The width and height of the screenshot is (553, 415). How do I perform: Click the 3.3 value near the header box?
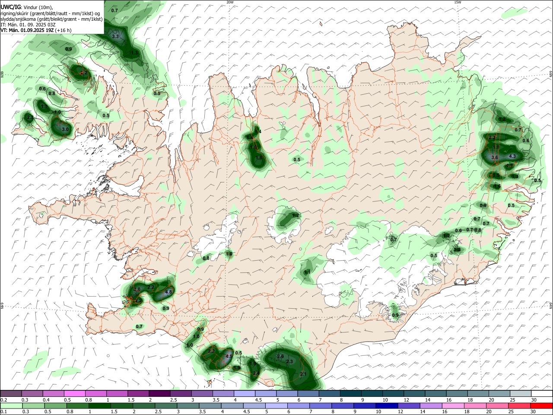pos(115,37)
